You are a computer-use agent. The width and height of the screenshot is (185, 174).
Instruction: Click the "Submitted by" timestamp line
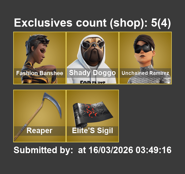(x=92, y=150)
